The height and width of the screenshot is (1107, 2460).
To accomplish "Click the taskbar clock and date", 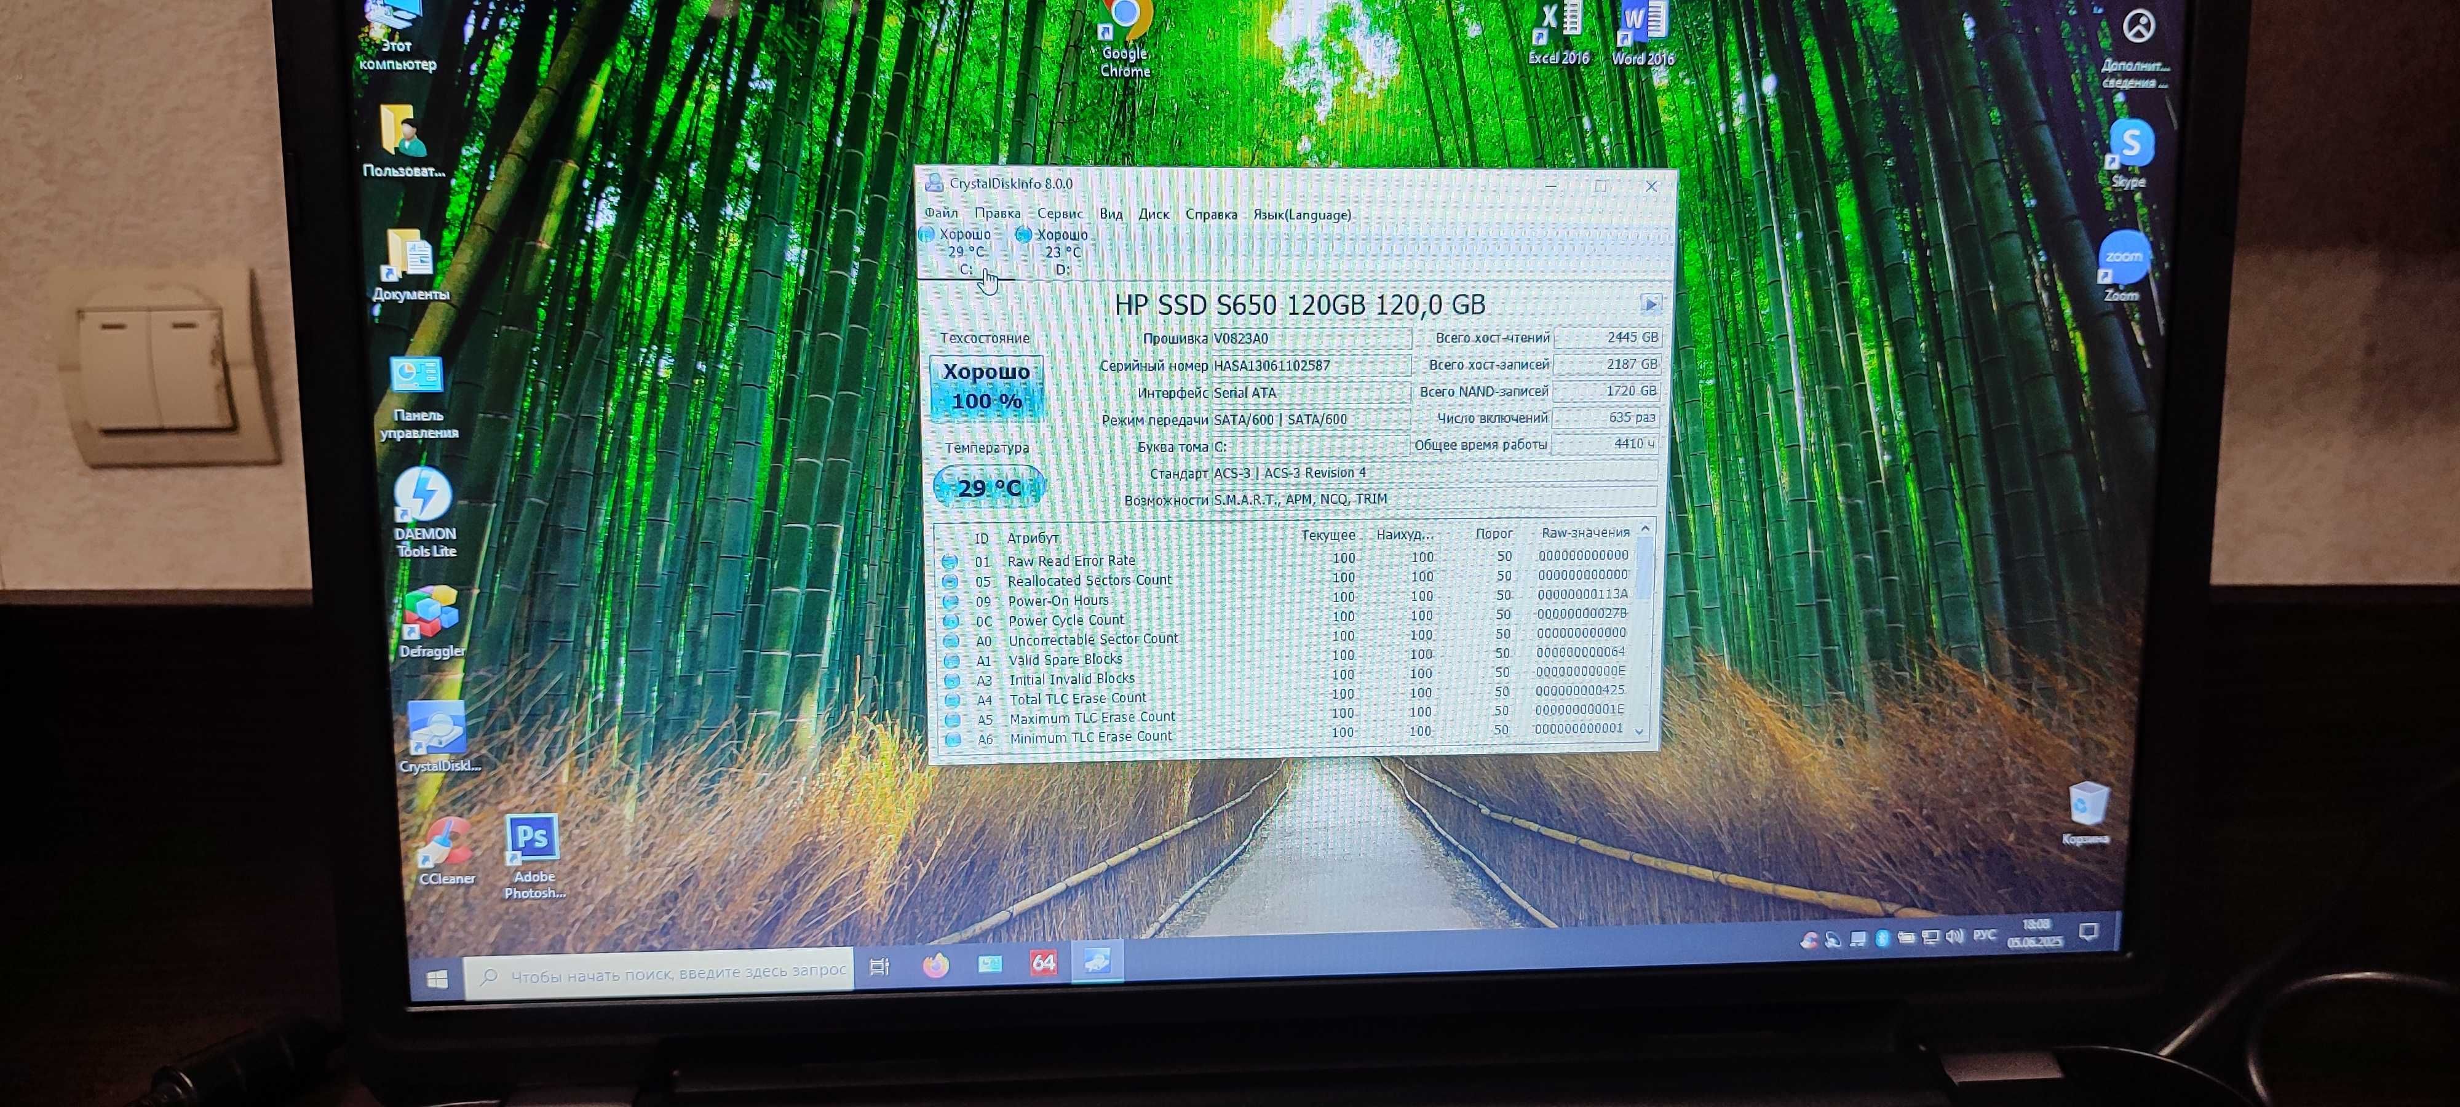I will (2036, 933).
